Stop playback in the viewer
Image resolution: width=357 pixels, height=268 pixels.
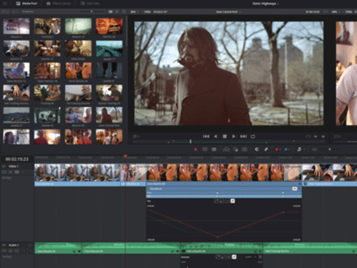(225, 136)
